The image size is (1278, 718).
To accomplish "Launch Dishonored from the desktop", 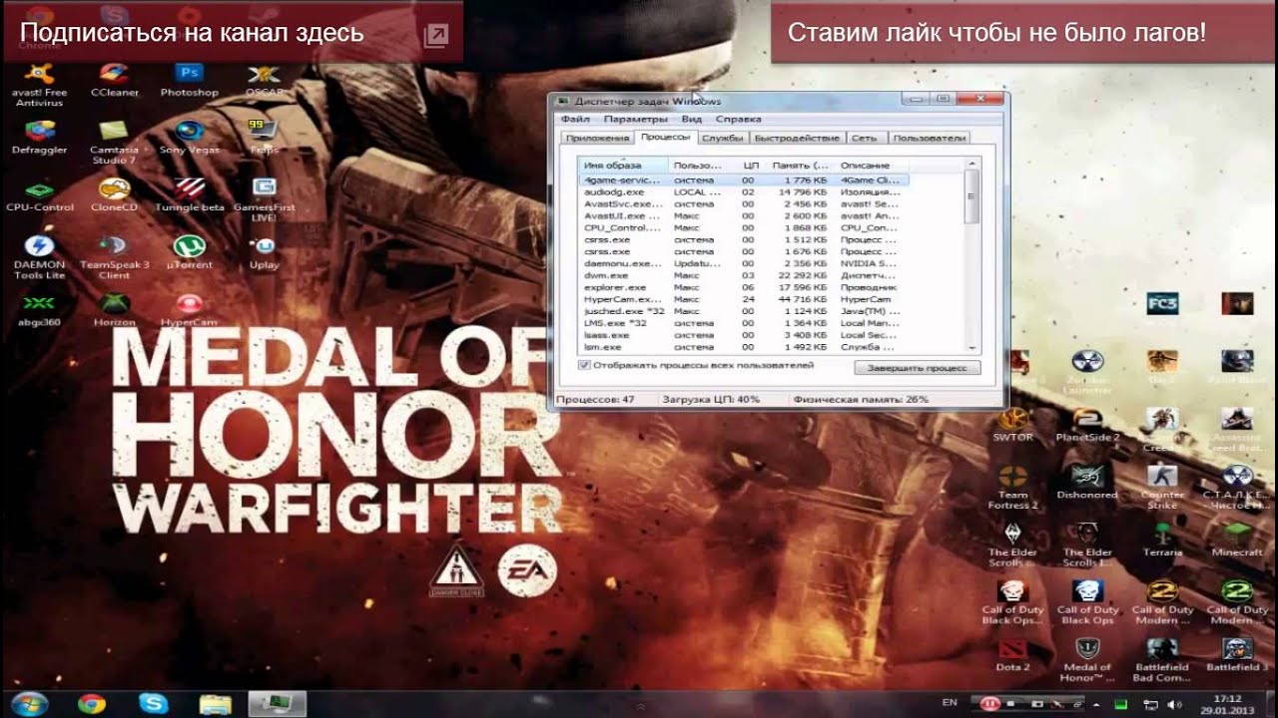I will (1087, 483).
